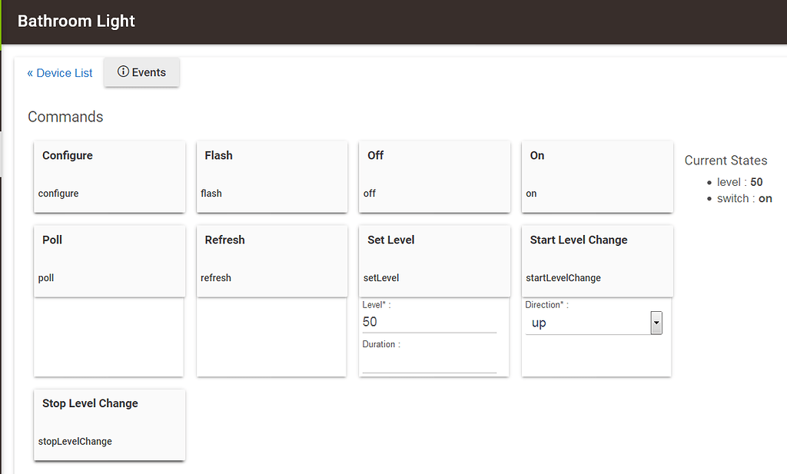This screenshot has width=787, height=474.
Task: Execute the Set Level command
Action: 434,260
